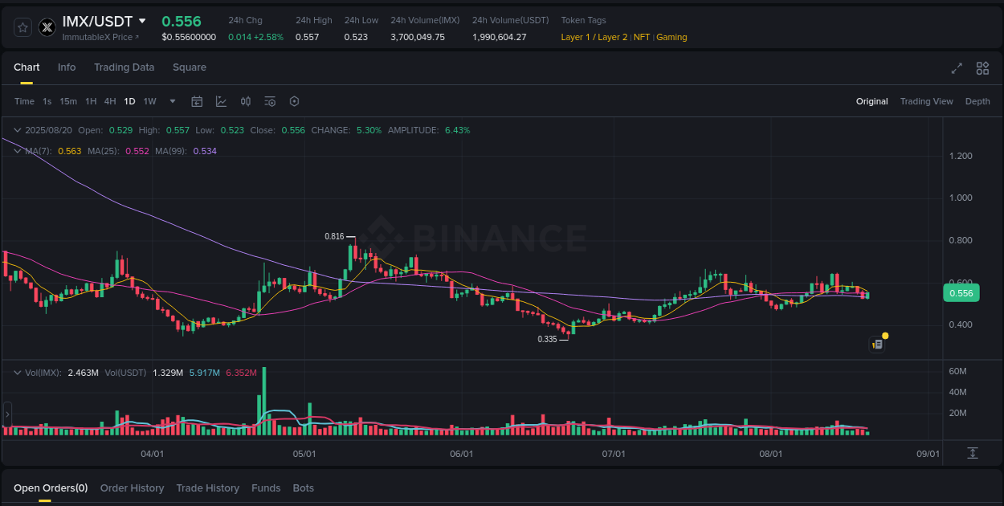Open the widgets grid layout icon
The height and width of the screenshot is (506, 1004).
point(982,68)
